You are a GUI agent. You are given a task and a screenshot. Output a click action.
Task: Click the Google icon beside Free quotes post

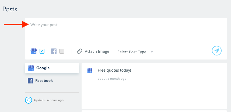90,71
